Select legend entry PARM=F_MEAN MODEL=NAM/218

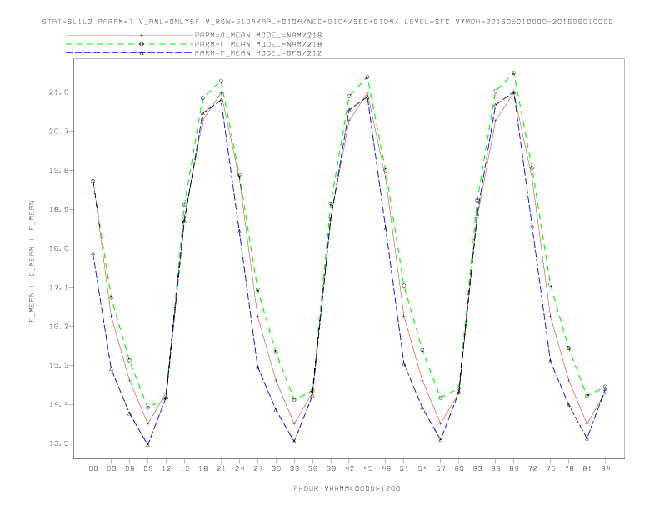(258, 44)
